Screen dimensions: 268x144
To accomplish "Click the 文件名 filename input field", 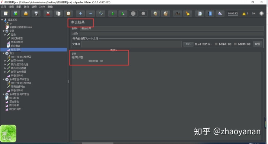I will (131, 44).
